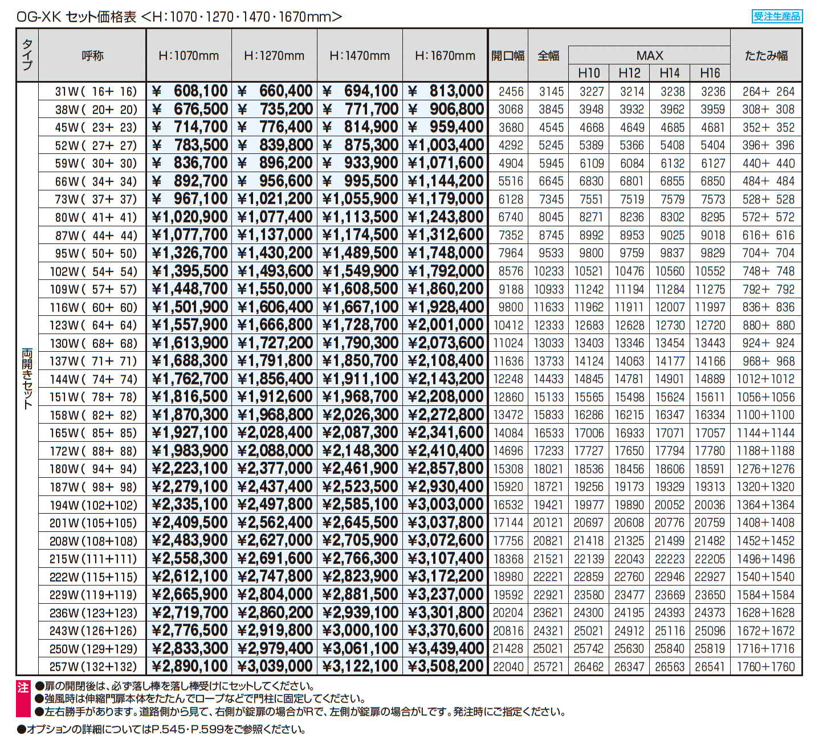Click the ¥608,100 price cell
Viewport: 823px width, 748px height.
coord(189,91)
